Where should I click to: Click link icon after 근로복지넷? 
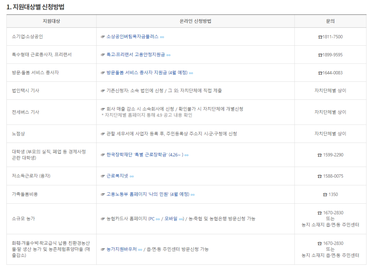click(x=132, y=176)
